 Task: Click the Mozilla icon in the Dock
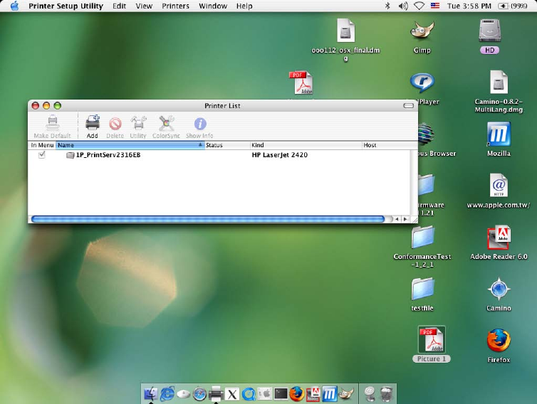pos(330,394)
